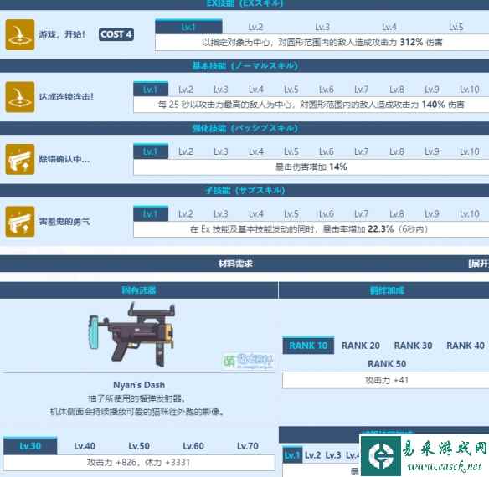Select Lv.4 tab of EX skill
489x477 pixels.
click(x=389, y=27)
